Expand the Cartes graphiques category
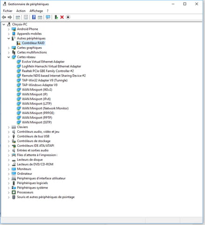The image size is (205, 225). point(9,48)
